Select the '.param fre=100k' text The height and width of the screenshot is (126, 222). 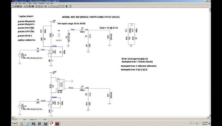[x=26, y=28]
